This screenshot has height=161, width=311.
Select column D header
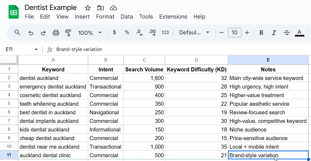pos(196,60)
